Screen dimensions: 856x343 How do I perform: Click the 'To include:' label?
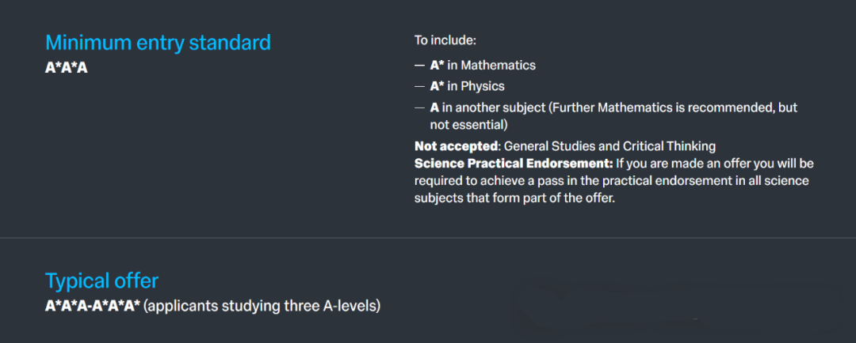click(445, 40)
